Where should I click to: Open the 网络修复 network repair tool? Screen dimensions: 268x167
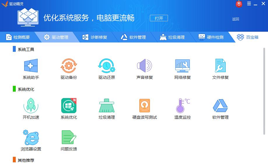182,66
